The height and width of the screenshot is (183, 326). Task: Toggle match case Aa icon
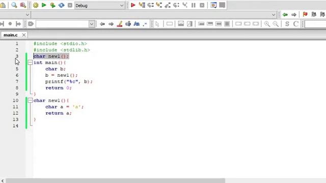(x=137, y=24)
